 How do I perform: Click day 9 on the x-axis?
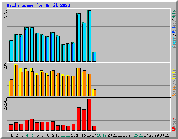coord(53,135)
